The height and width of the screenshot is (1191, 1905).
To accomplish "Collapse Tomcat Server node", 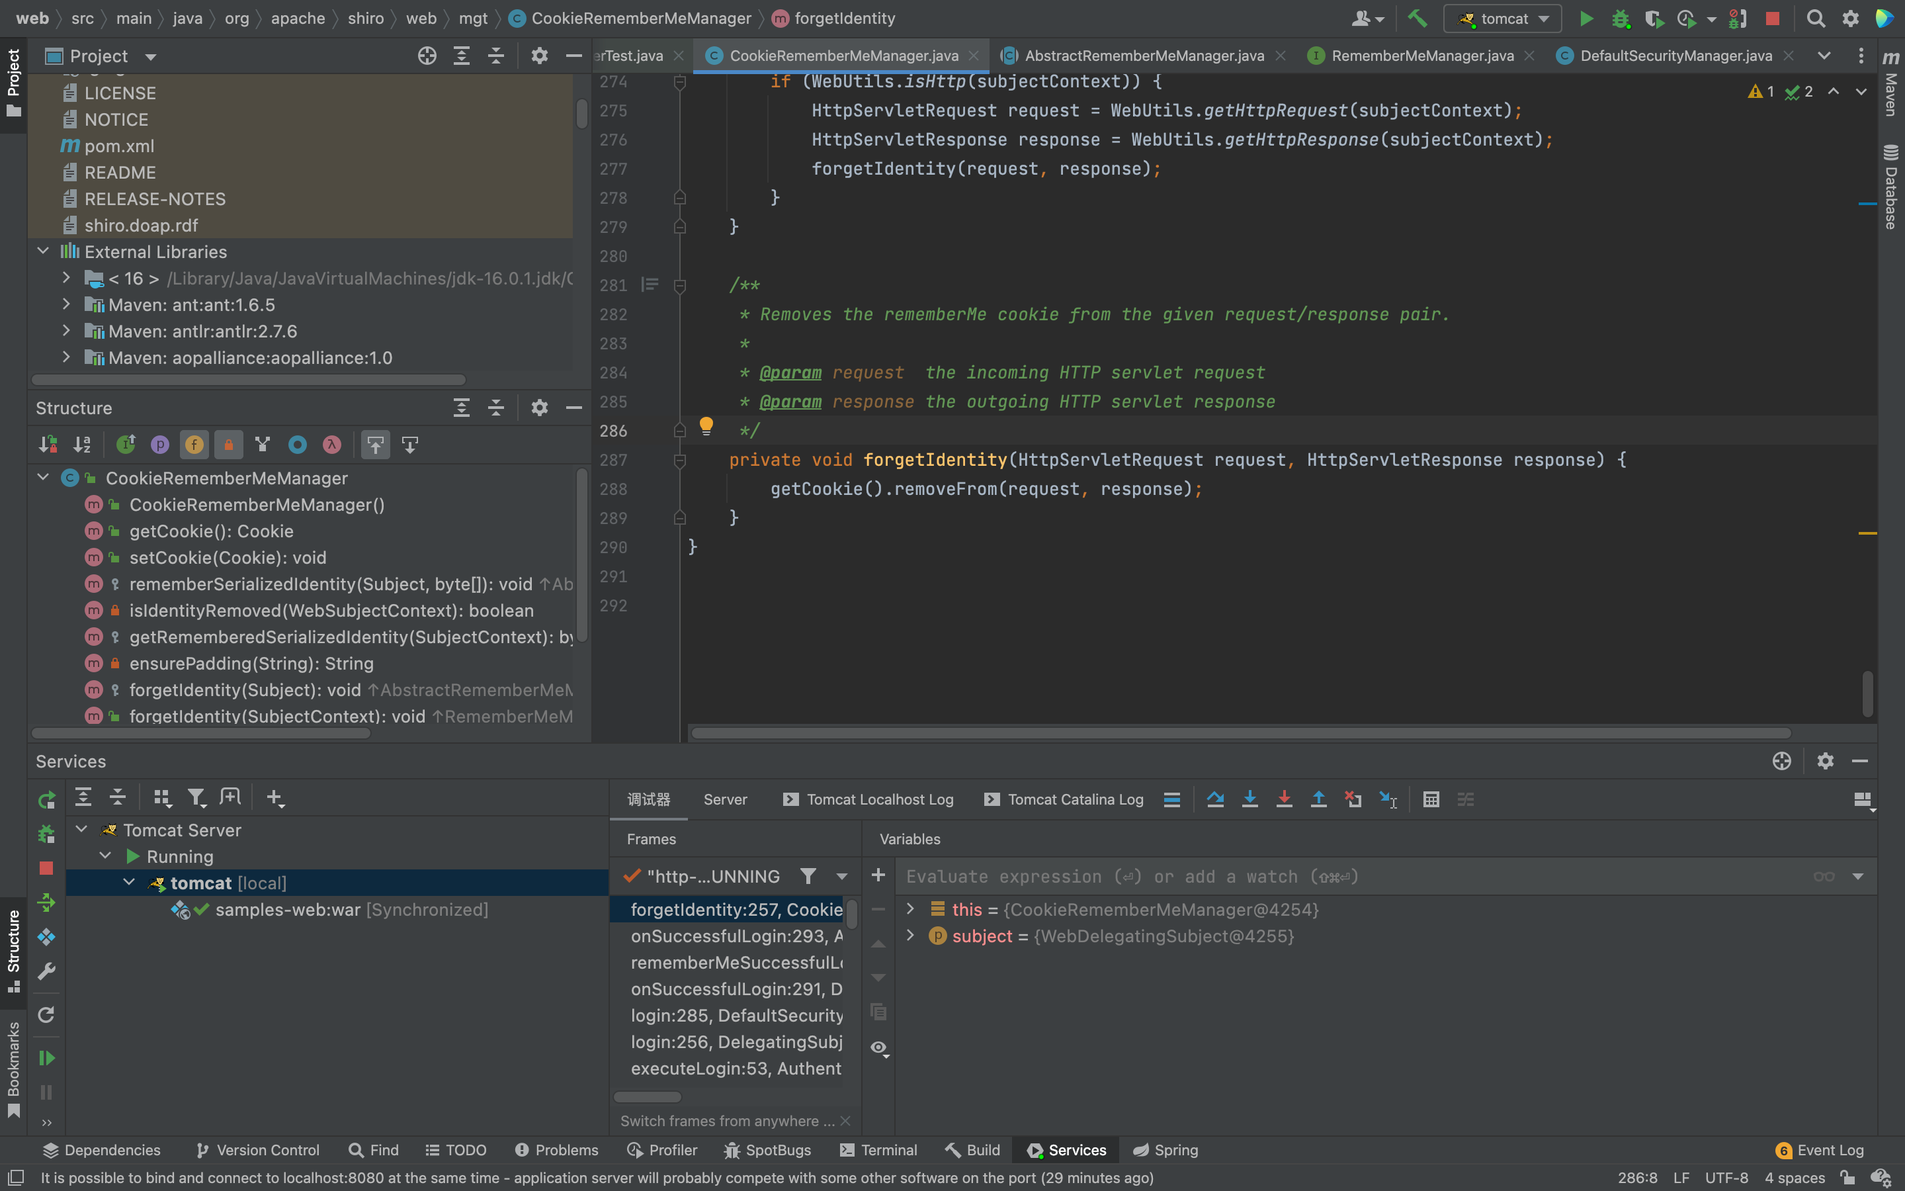I will pyautogui.click(x=81, y=830).
